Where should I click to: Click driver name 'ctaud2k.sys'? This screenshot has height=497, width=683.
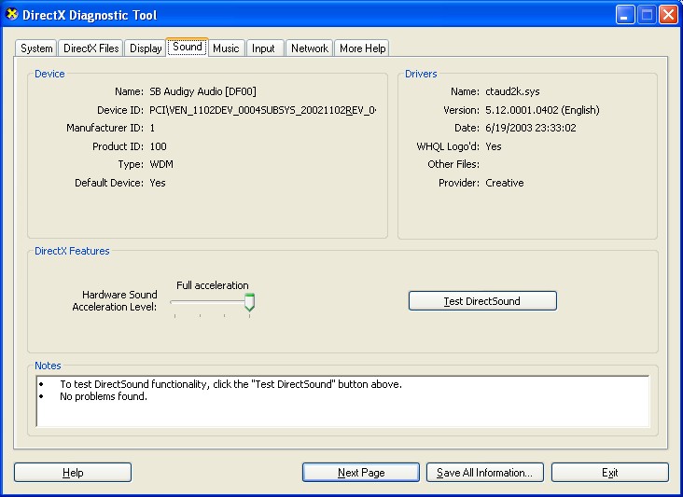(x=512, y=91)
